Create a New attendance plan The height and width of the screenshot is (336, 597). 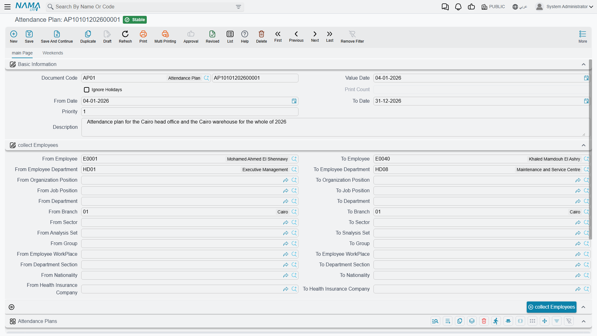(x=14, y=37)
